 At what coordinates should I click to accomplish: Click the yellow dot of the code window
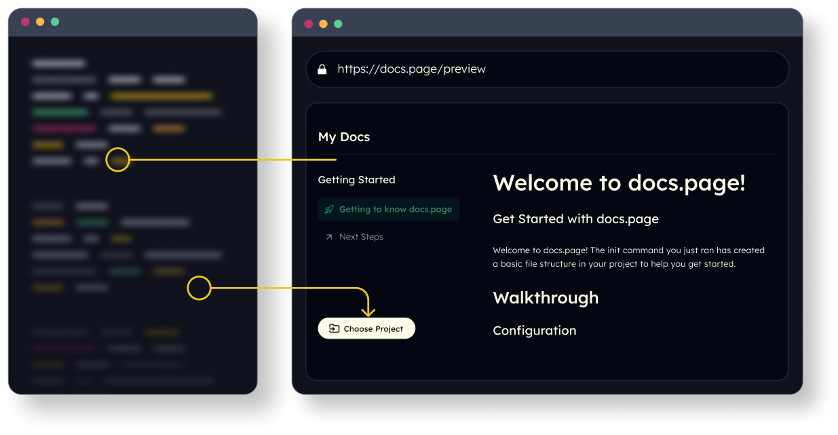pos(40,22)
